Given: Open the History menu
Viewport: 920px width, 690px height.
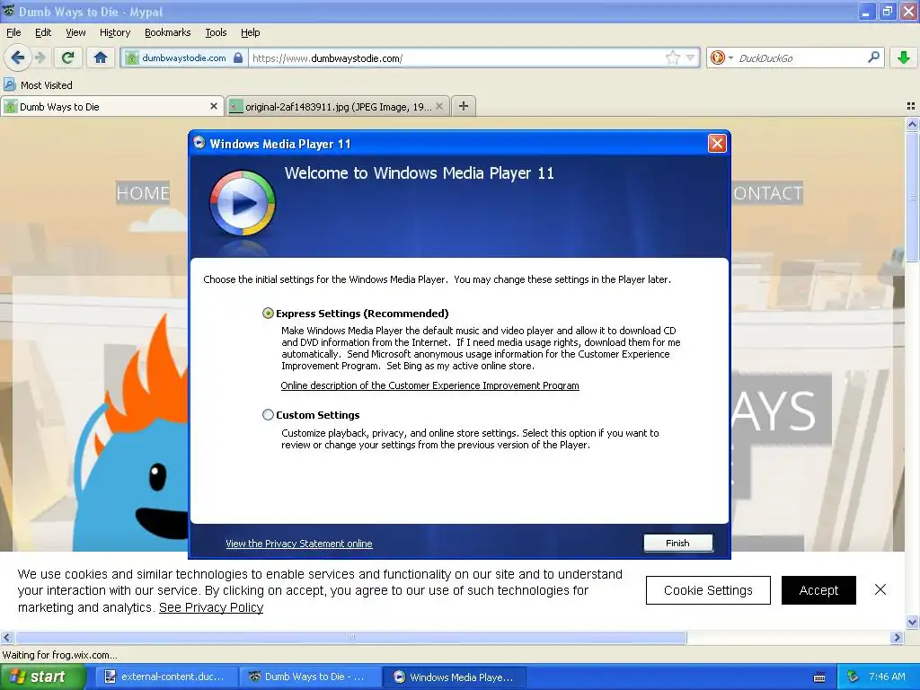Looking at the screenshot, I should (115, 32).
